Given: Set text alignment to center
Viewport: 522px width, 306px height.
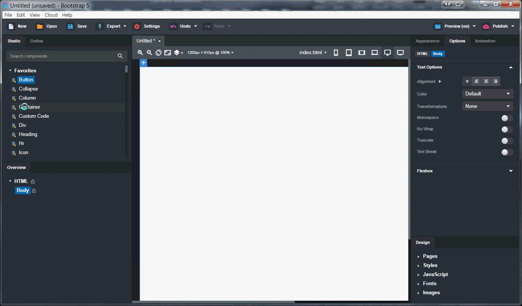Looking at the screenshot, I should coord(486,81).
